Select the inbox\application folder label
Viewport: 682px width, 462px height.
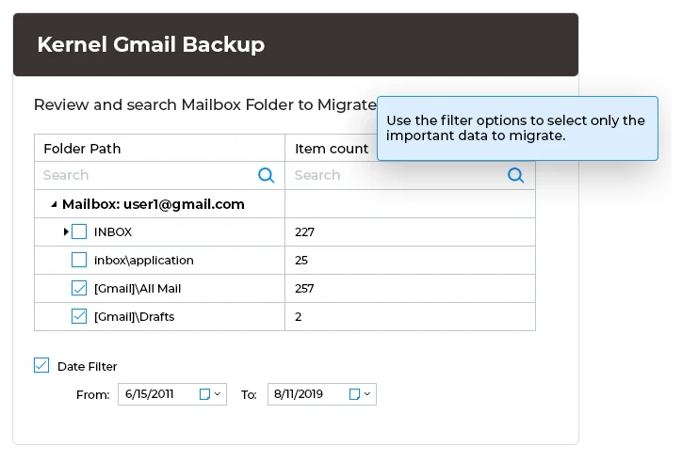143,260
